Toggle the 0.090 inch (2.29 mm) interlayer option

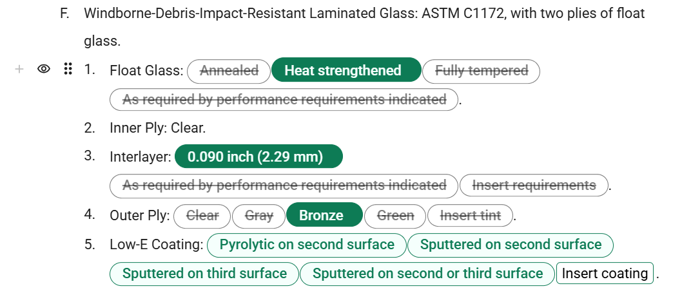point(258,156)
